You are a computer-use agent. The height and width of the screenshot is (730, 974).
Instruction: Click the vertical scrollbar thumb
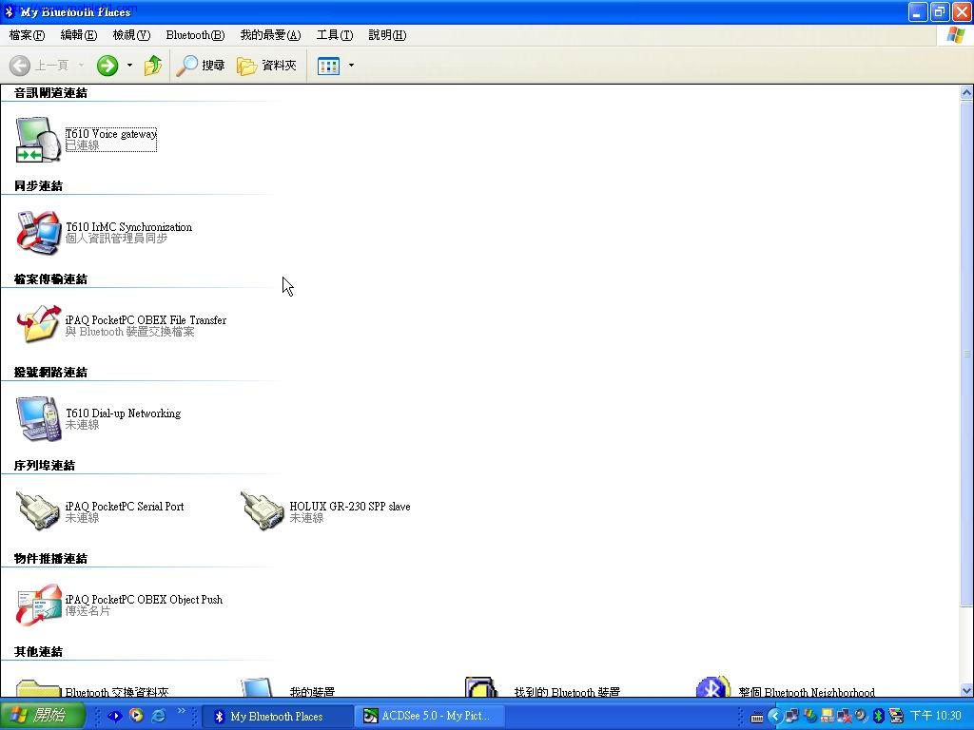966,354
